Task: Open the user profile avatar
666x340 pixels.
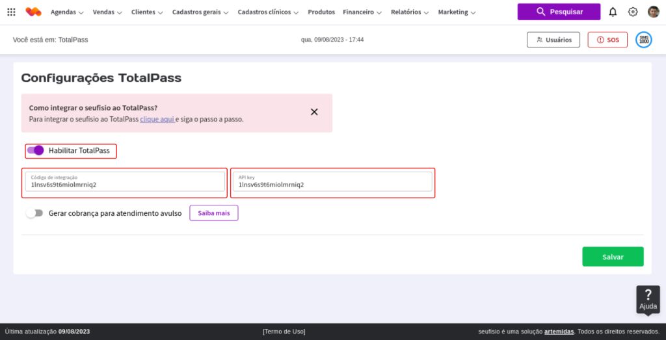Action: [x=653, y=12]
